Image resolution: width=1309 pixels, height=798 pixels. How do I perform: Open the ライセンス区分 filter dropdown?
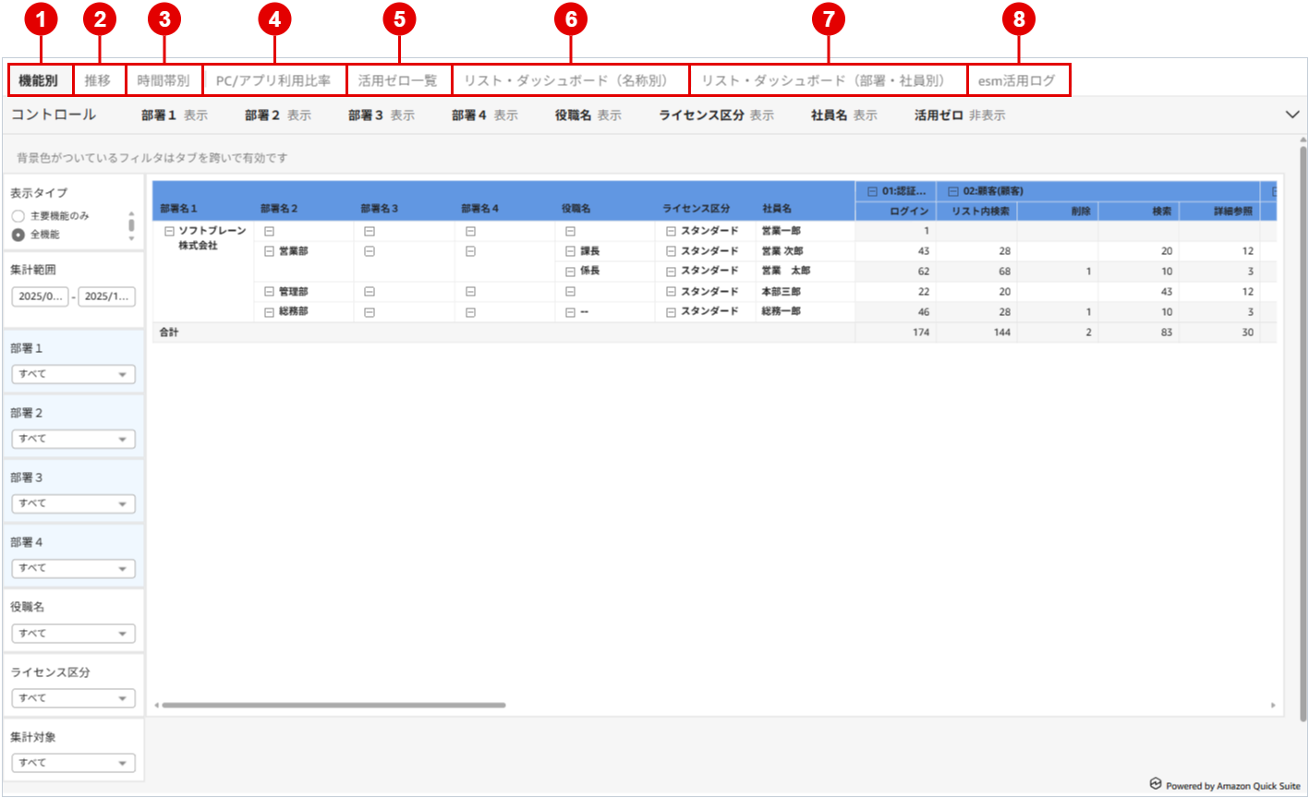[74, 698]
